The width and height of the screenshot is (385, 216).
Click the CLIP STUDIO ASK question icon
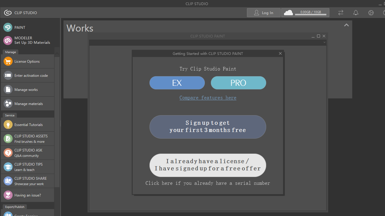point(8,153)
